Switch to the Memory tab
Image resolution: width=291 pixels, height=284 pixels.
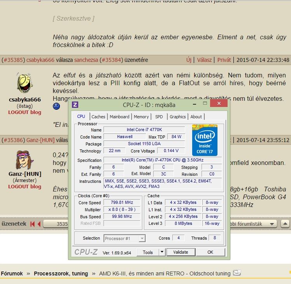[141, 117]
